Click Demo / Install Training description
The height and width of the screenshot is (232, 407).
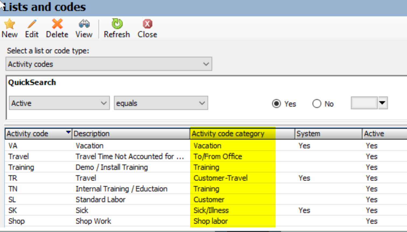112,167
